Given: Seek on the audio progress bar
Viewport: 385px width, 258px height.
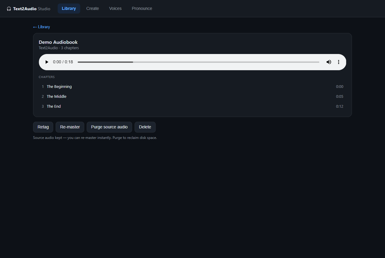Looking at the screenshot, I should click(199, 62).
